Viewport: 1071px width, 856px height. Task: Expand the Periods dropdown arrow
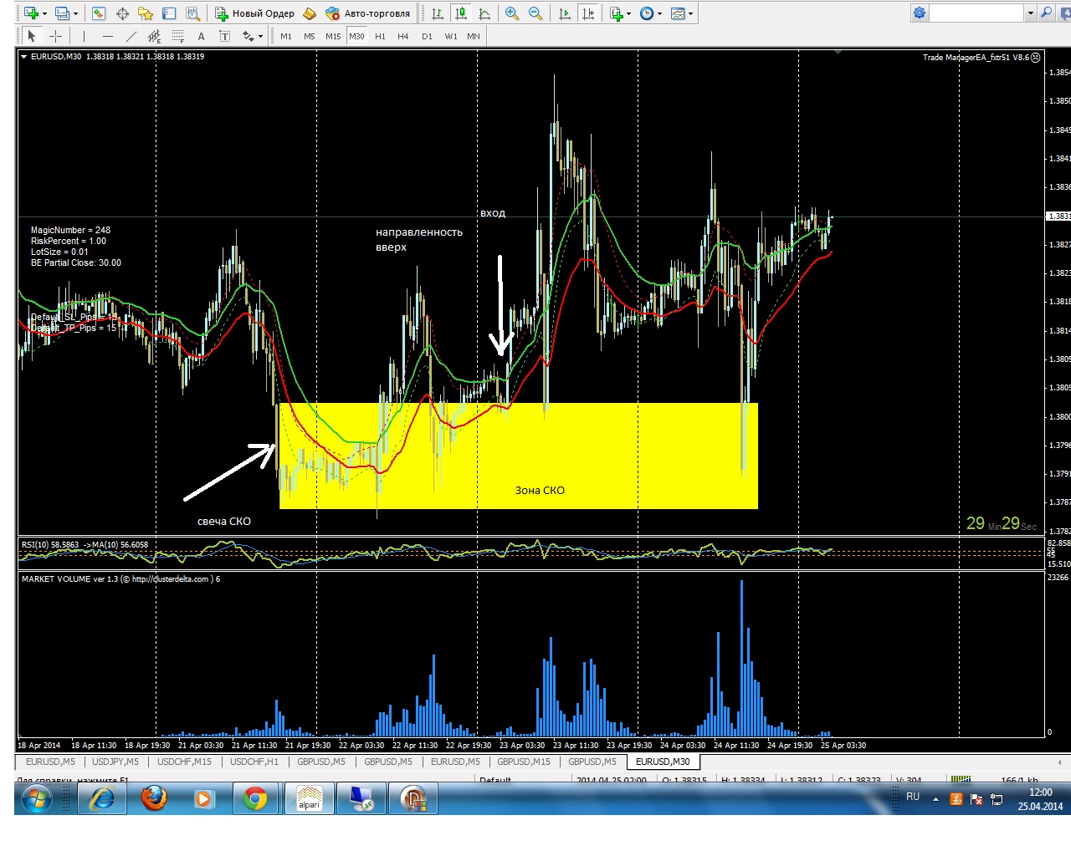click(659, 13)
